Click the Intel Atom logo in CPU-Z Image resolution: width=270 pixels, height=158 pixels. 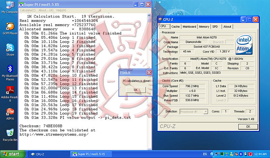pyautogui.click(x=244, y=44)
